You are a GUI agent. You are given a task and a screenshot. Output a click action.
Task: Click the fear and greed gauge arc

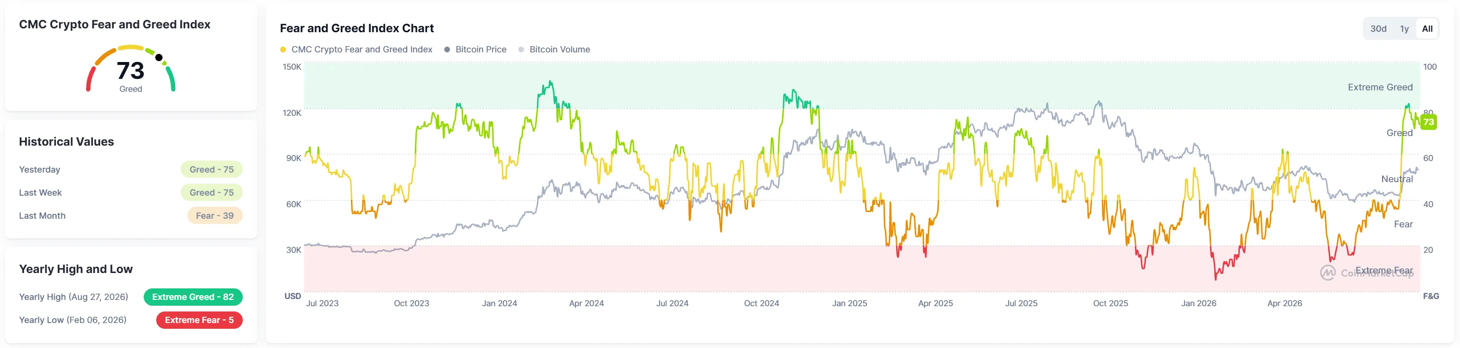click(x=130, y=68)
